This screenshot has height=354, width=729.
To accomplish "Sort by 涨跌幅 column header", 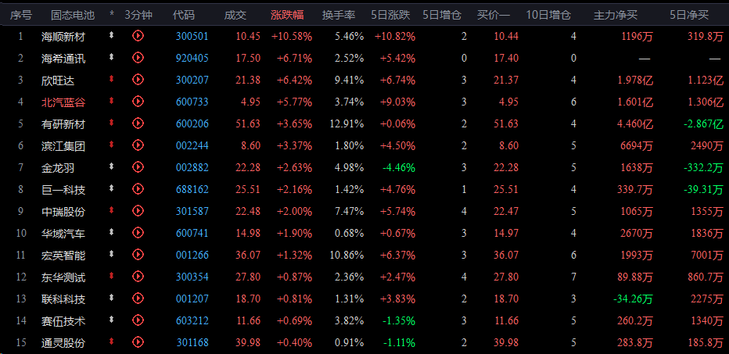I will [287, 15].
